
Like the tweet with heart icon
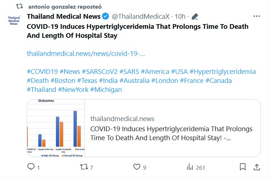(137, 167)
